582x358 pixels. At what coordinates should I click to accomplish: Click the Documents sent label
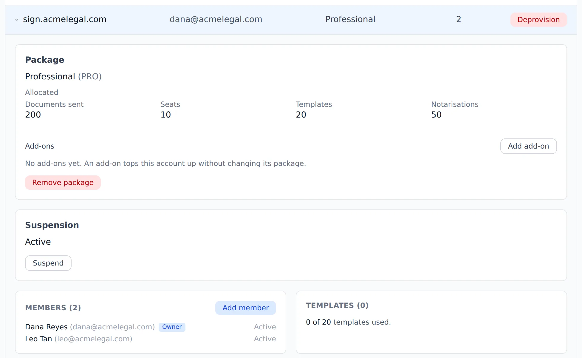(54, 104)
